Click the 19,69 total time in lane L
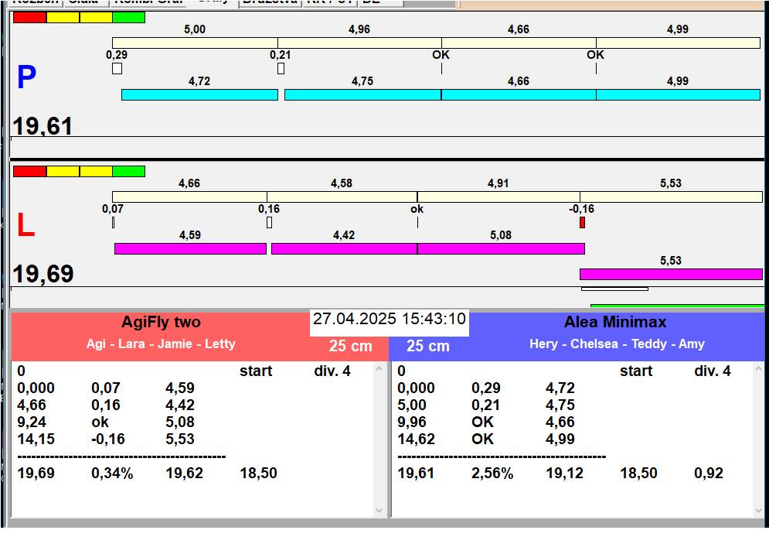The width and height of the screenshot is (769, 554). coord(43,274)
